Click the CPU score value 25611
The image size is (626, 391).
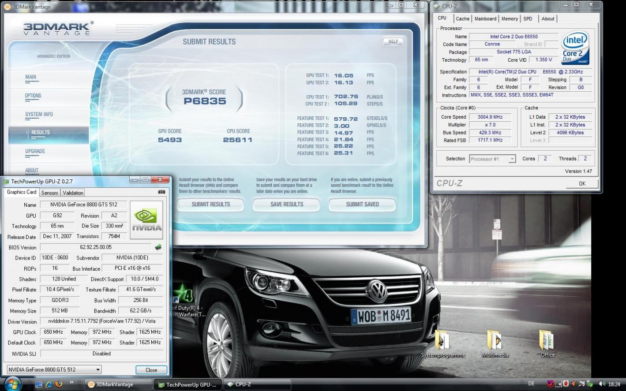237,140
